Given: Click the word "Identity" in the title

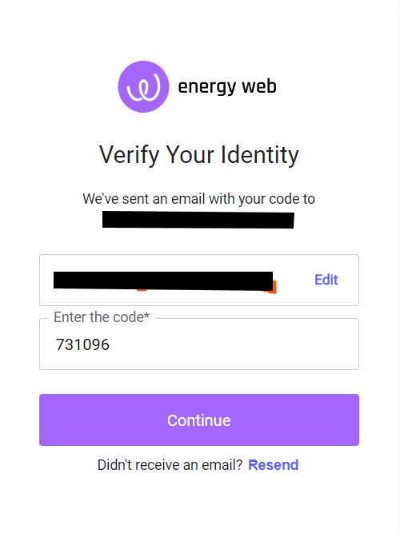Looking at the screenshot, I should click(260, 155).
